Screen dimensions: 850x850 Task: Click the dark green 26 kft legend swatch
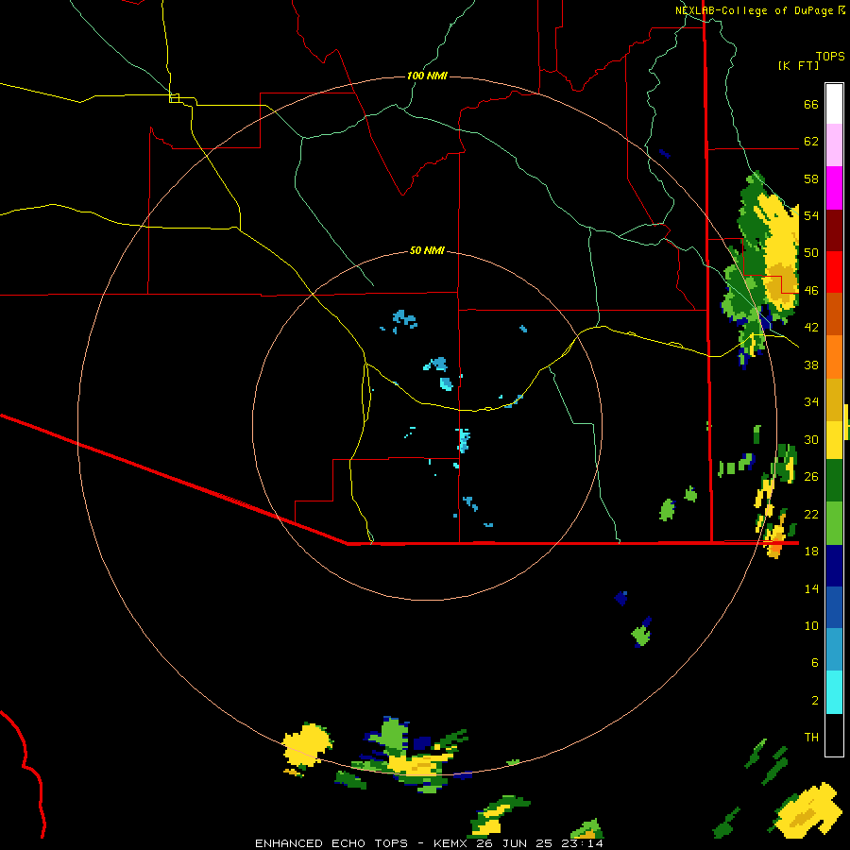coord(834,481)
